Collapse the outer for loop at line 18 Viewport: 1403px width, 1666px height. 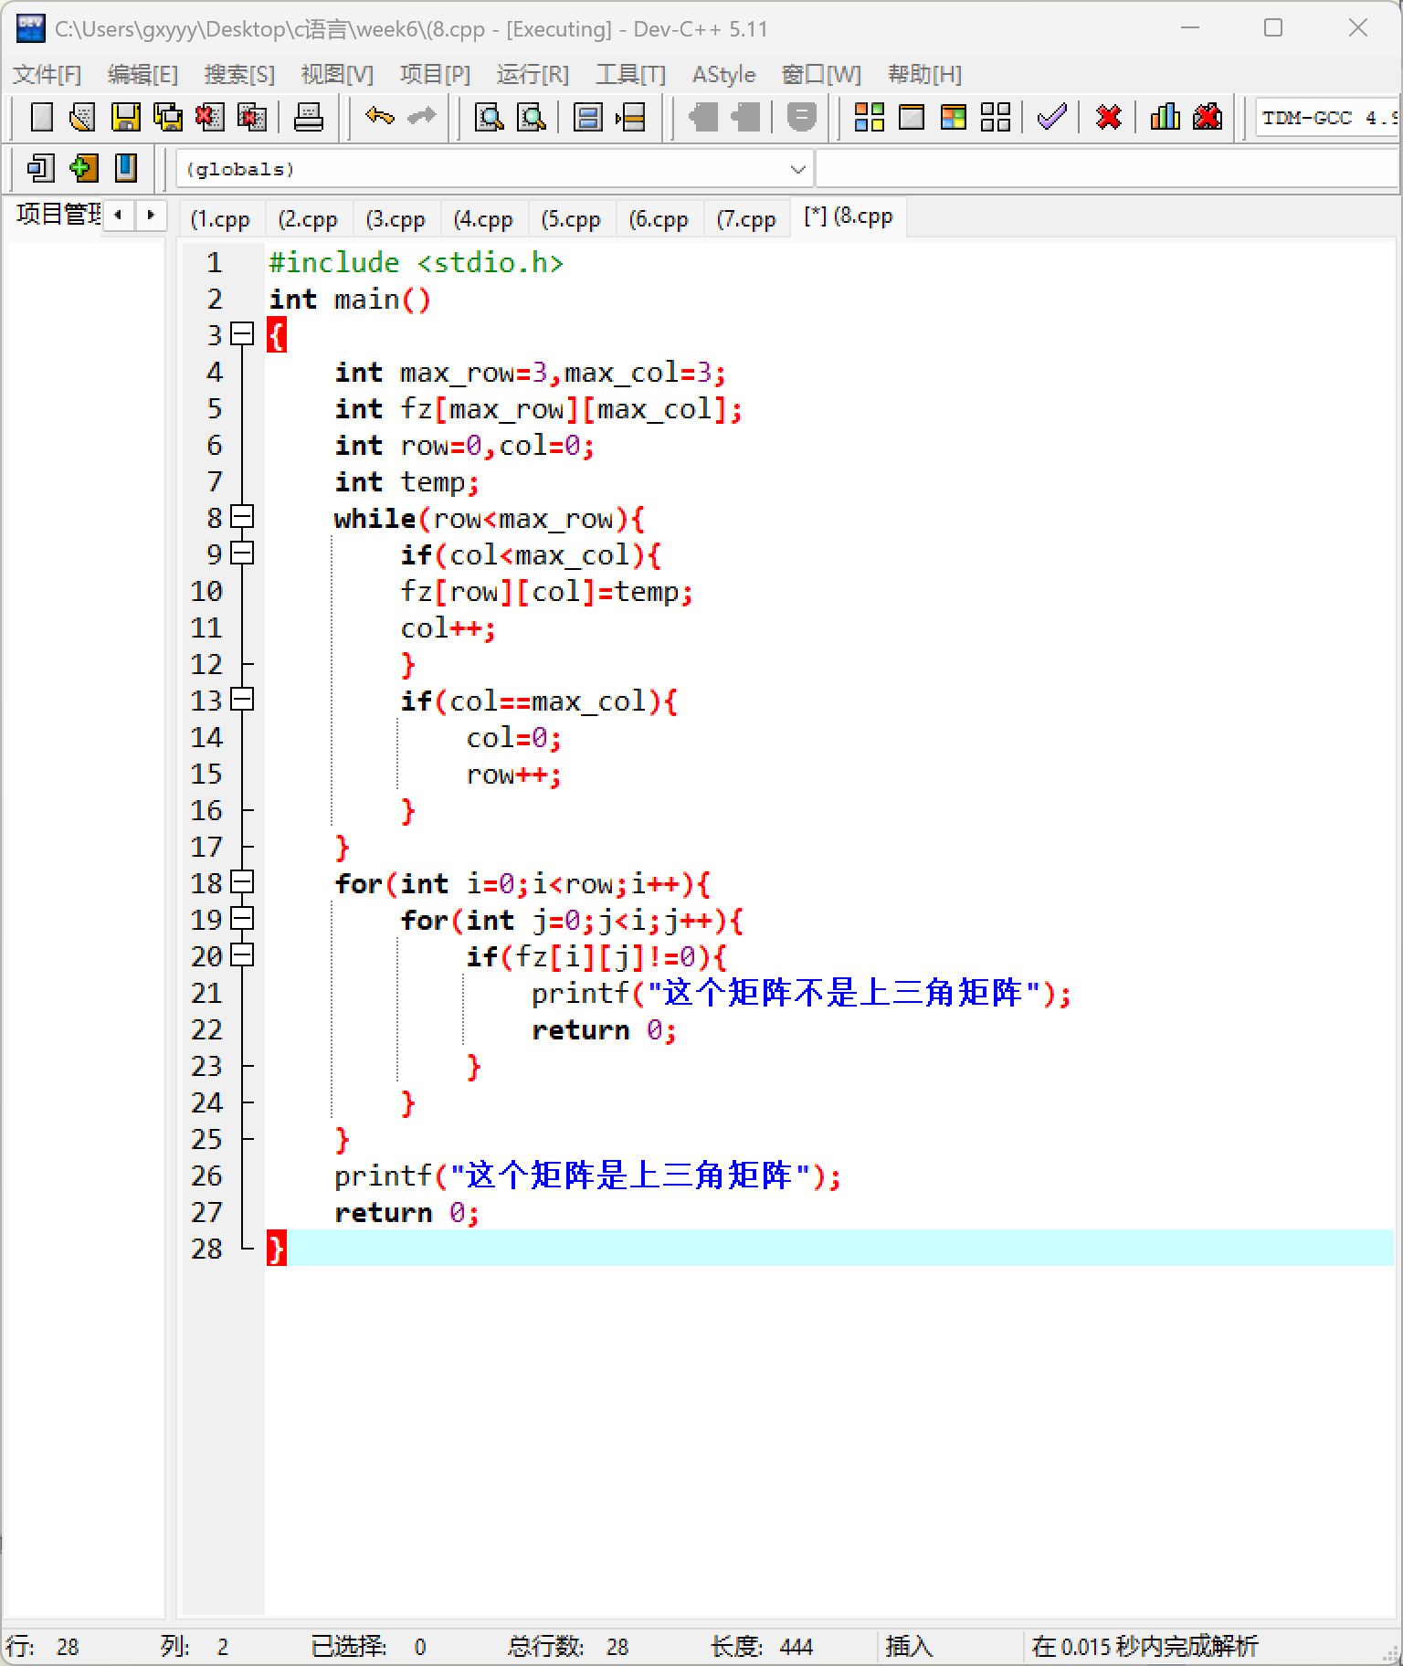[242, 882]
